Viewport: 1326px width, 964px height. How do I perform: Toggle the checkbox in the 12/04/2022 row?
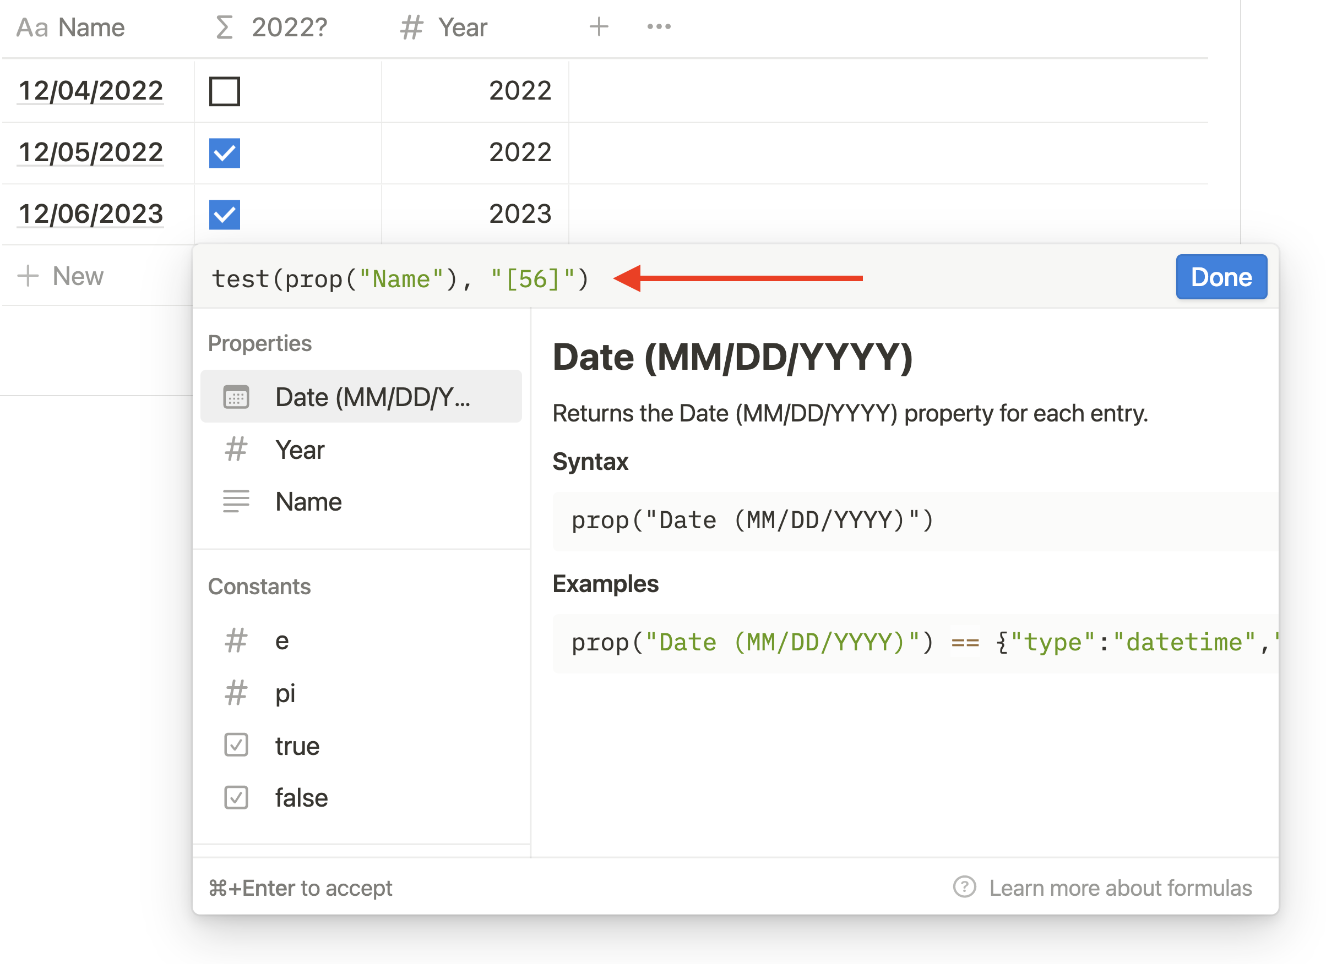pos(225,92)
